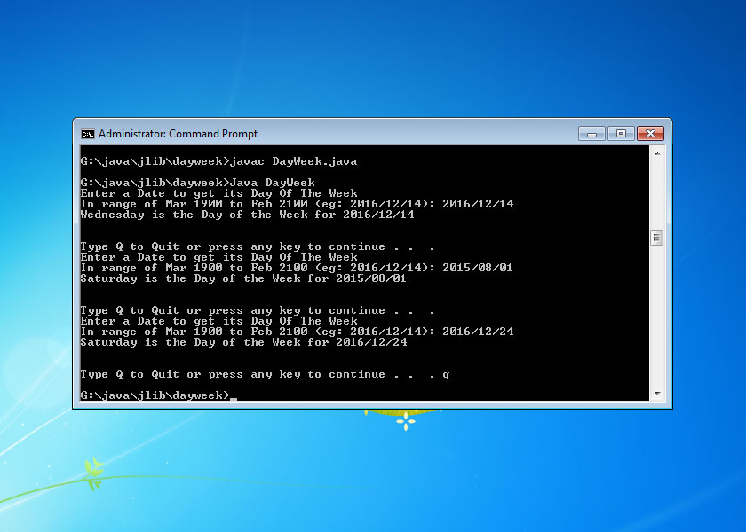Screen dimensions: 746x532
Task: Click the white flower on the desktop wallpaper
Action: (406, 421)
